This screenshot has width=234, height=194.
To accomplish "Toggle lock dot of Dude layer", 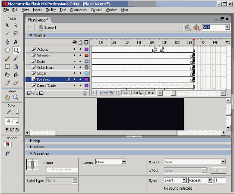I will pyautogui.click(x=80, y=61).
